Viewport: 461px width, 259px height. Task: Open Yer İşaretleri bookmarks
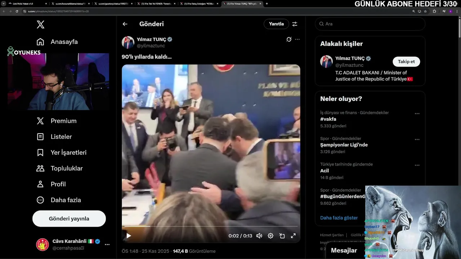click(62, 153)
